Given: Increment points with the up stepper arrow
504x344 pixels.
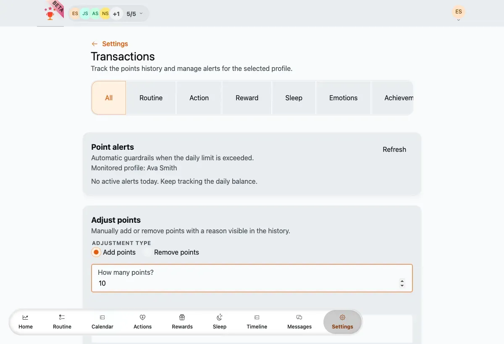Looking at the screenshot, I should click(x=402, y=281).
